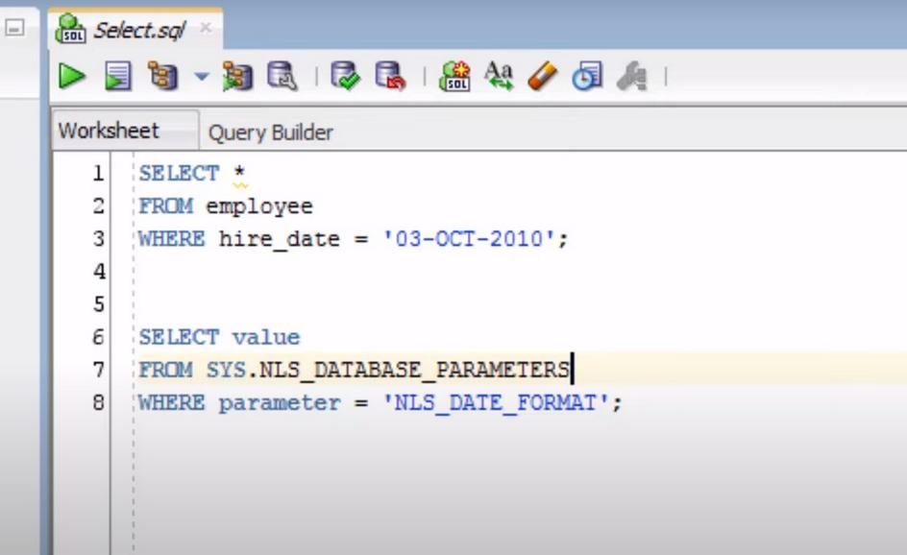Click the Select.sql document tab
The image size is (907, 555).
pyautogui.click(x=139, y=29)
